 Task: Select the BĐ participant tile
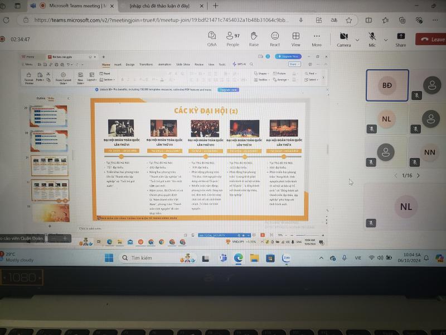coord(387,85)
